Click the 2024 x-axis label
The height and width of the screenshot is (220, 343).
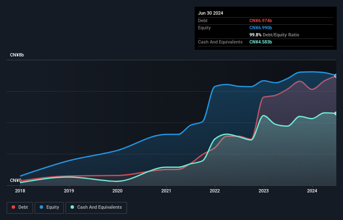pos(312,191)
